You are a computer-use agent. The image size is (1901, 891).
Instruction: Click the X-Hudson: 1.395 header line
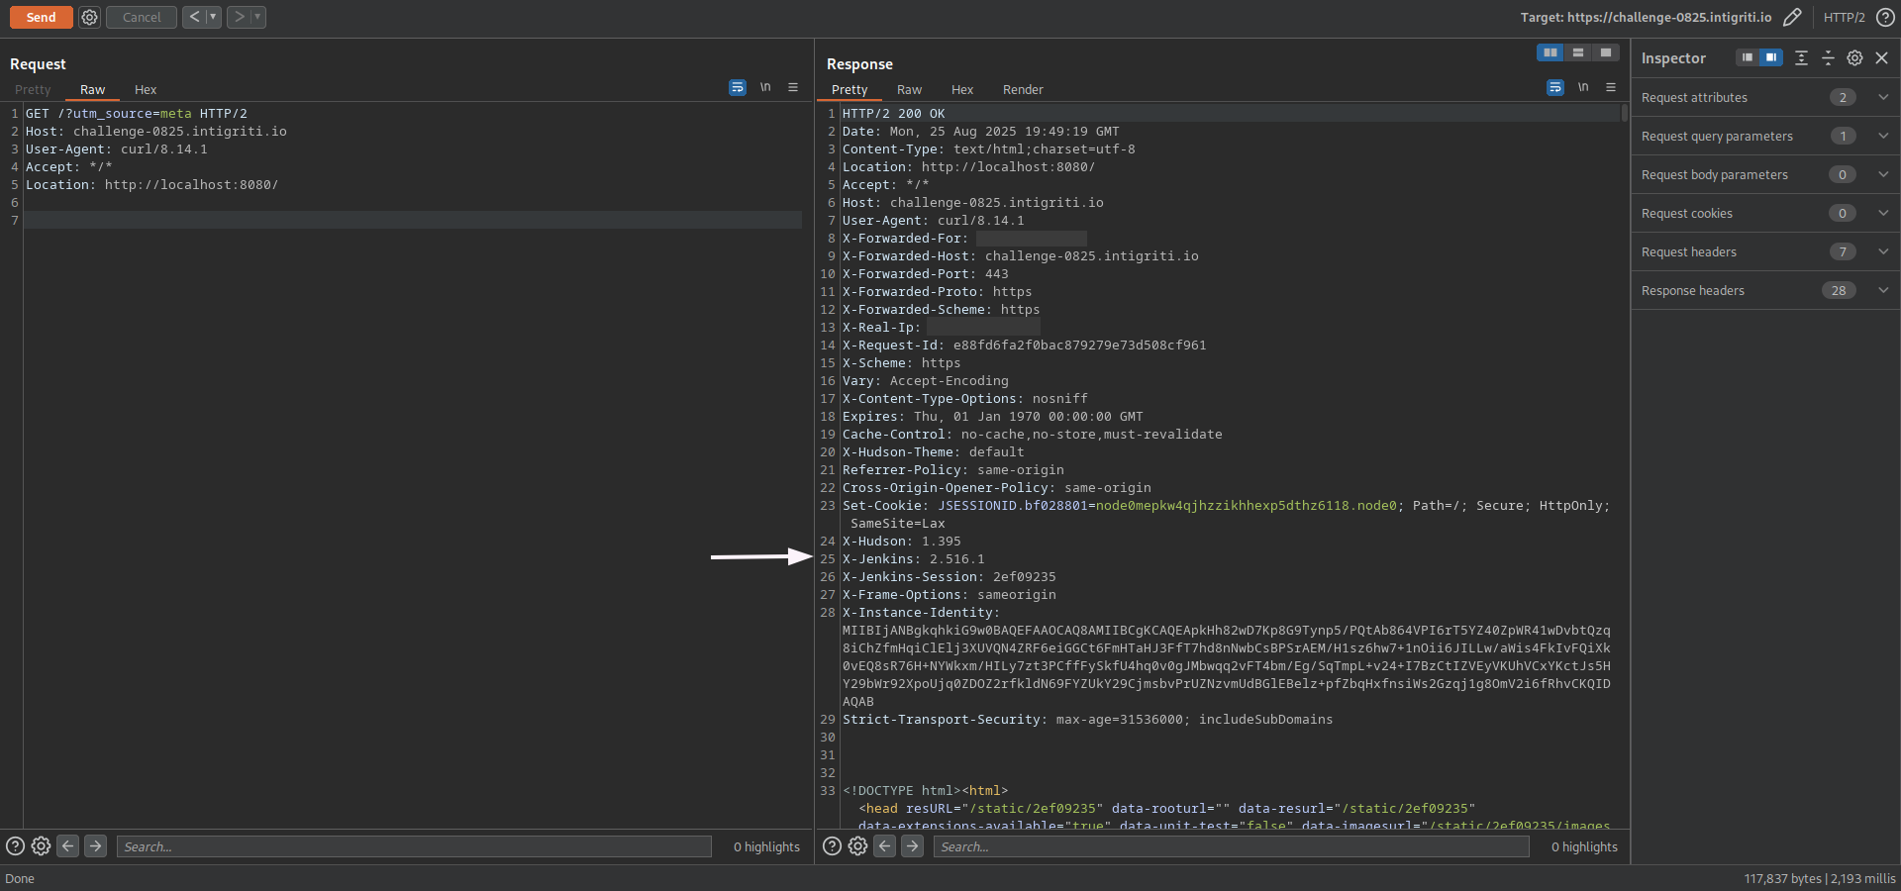(901, 542)
